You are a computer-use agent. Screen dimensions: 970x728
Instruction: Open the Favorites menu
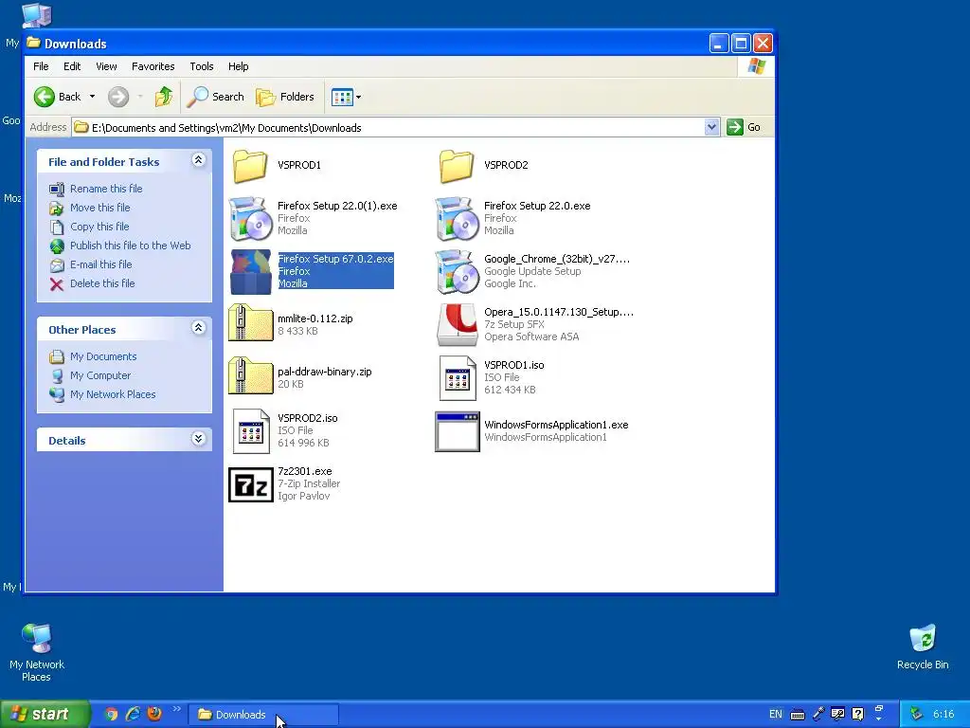tap(153, 66)
